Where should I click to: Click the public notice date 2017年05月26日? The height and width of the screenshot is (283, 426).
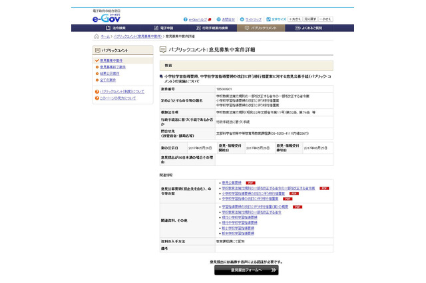(x=200, y=148)
